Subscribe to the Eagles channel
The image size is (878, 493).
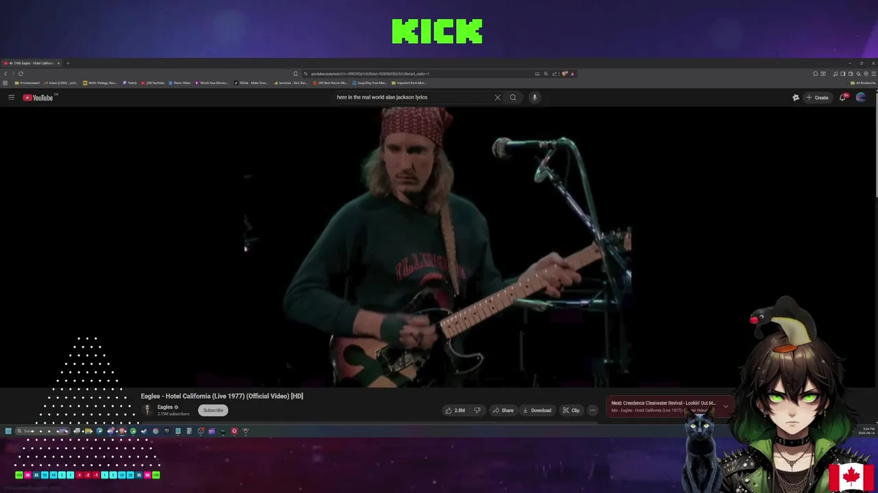tap(213, 410)
